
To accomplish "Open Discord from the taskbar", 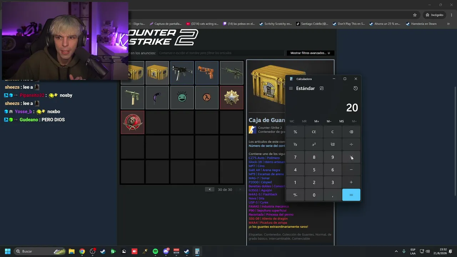I will tap(166, 251).
